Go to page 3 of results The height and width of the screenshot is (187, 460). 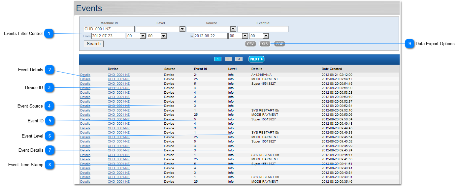tap(239, 59)
